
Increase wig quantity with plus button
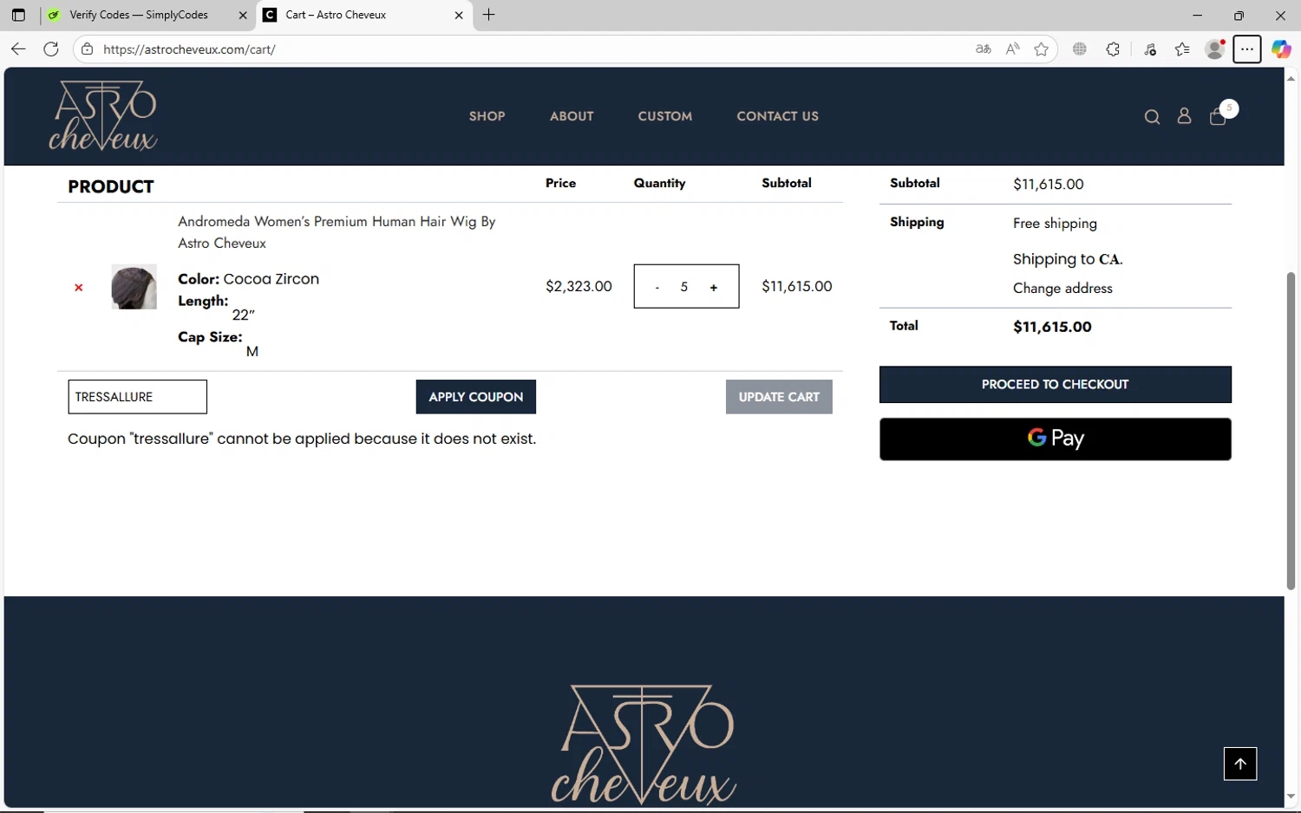click(x=714, y=288)
